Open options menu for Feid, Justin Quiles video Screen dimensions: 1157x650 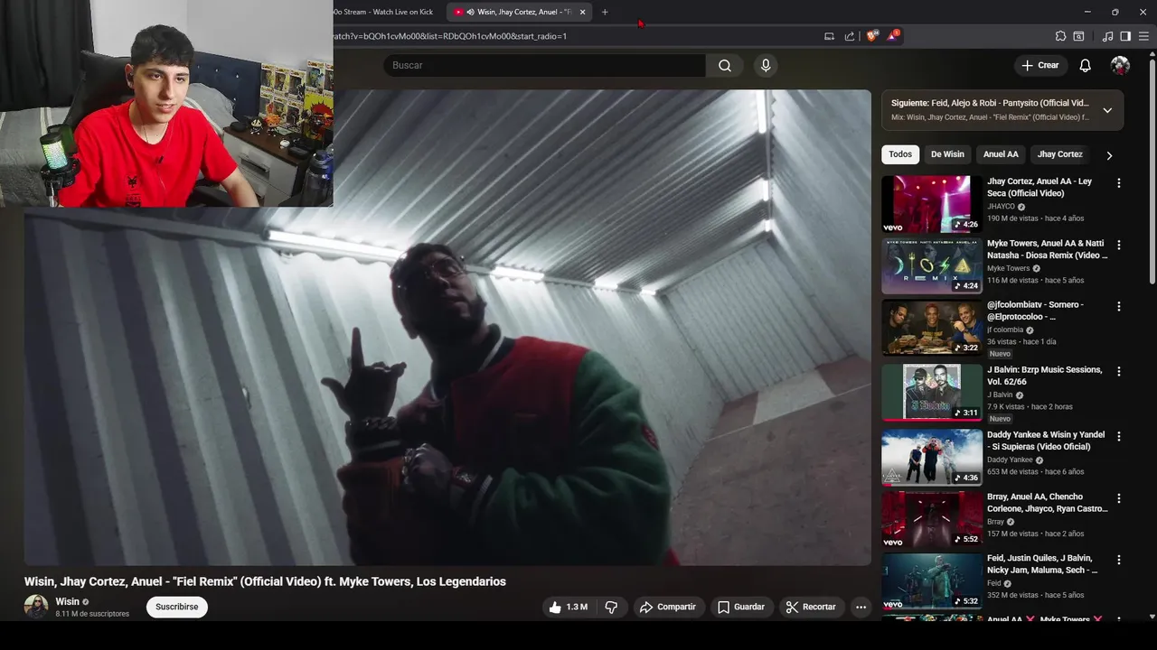pyautogui.click(x=1119, y=560)
